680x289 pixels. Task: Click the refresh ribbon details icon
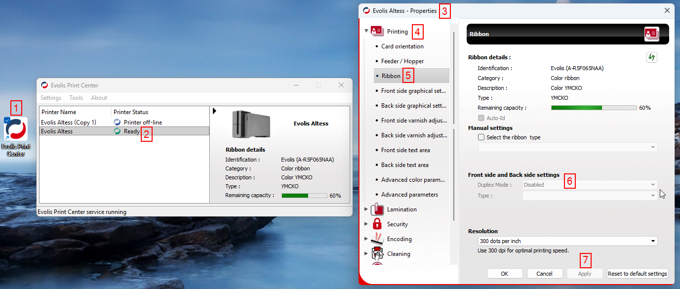(652, 57)
